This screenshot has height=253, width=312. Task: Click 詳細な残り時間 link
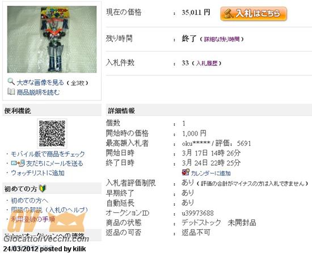tap(222, 39)
